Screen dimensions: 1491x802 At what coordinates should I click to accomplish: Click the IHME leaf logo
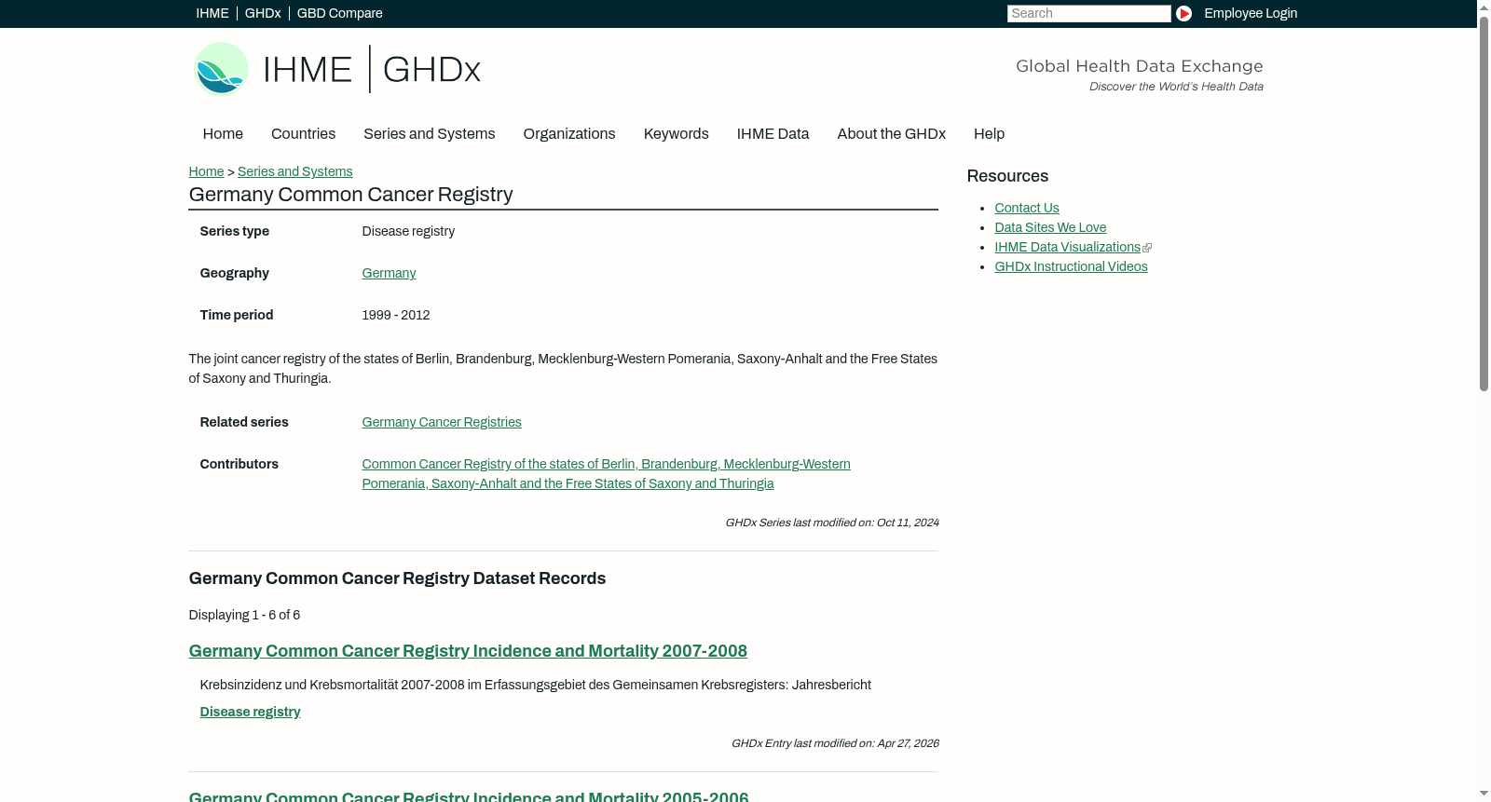[221, 69]
